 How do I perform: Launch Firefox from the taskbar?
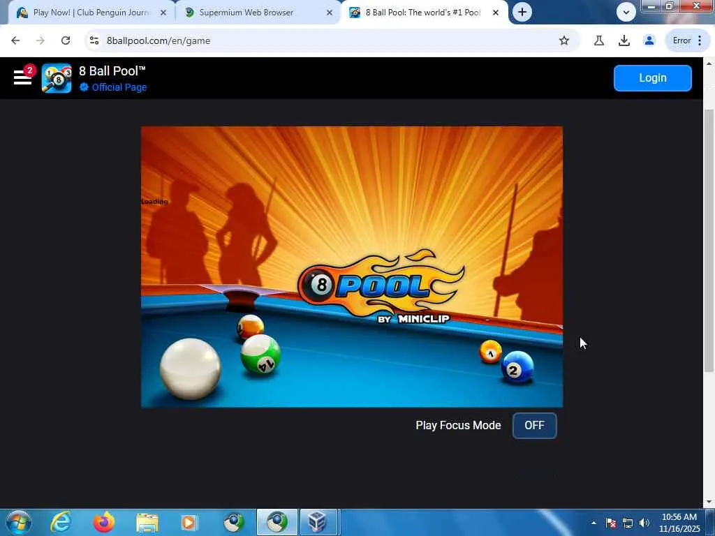103,522
